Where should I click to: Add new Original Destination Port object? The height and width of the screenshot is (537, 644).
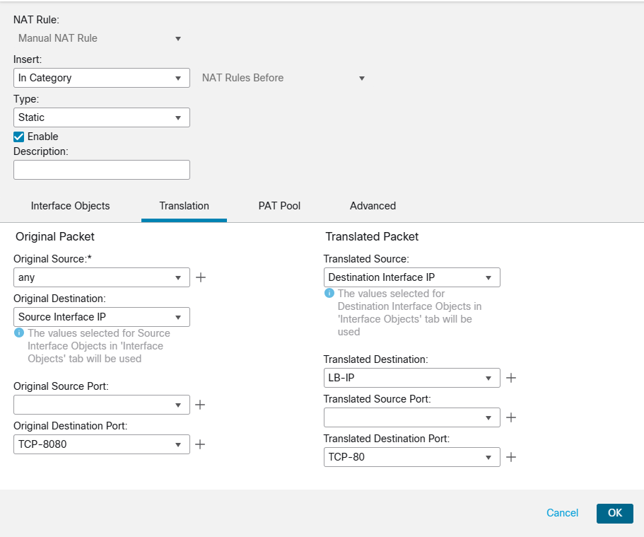coord(201,444)
